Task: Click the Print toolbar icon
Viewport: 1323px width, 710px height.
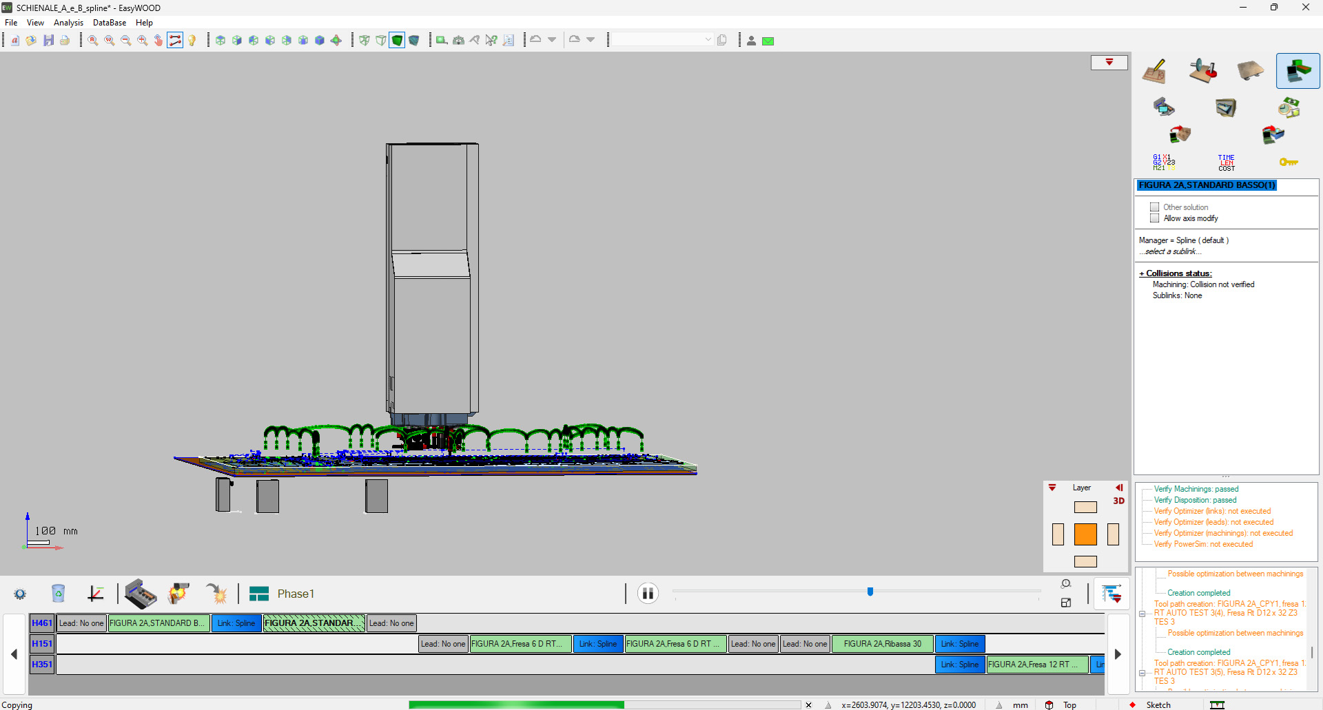Action: point(65,41)
